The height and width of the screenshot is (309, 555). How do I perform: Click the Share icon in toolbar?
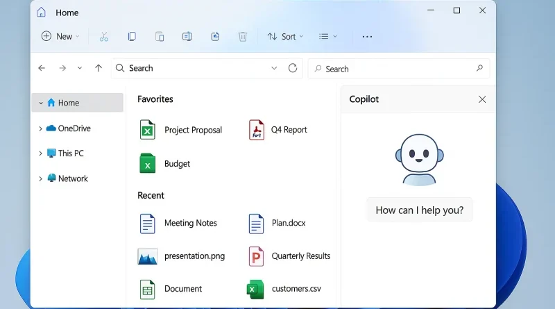tap(215, 37)
